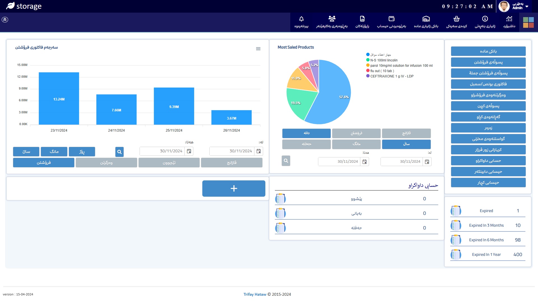
Task: Click the green N-S 100ml legend swatch
Action: 368,60
